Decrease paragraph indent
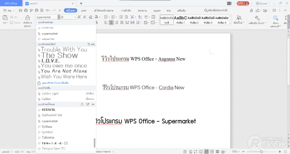290x154 pixels. click(121, 17)
